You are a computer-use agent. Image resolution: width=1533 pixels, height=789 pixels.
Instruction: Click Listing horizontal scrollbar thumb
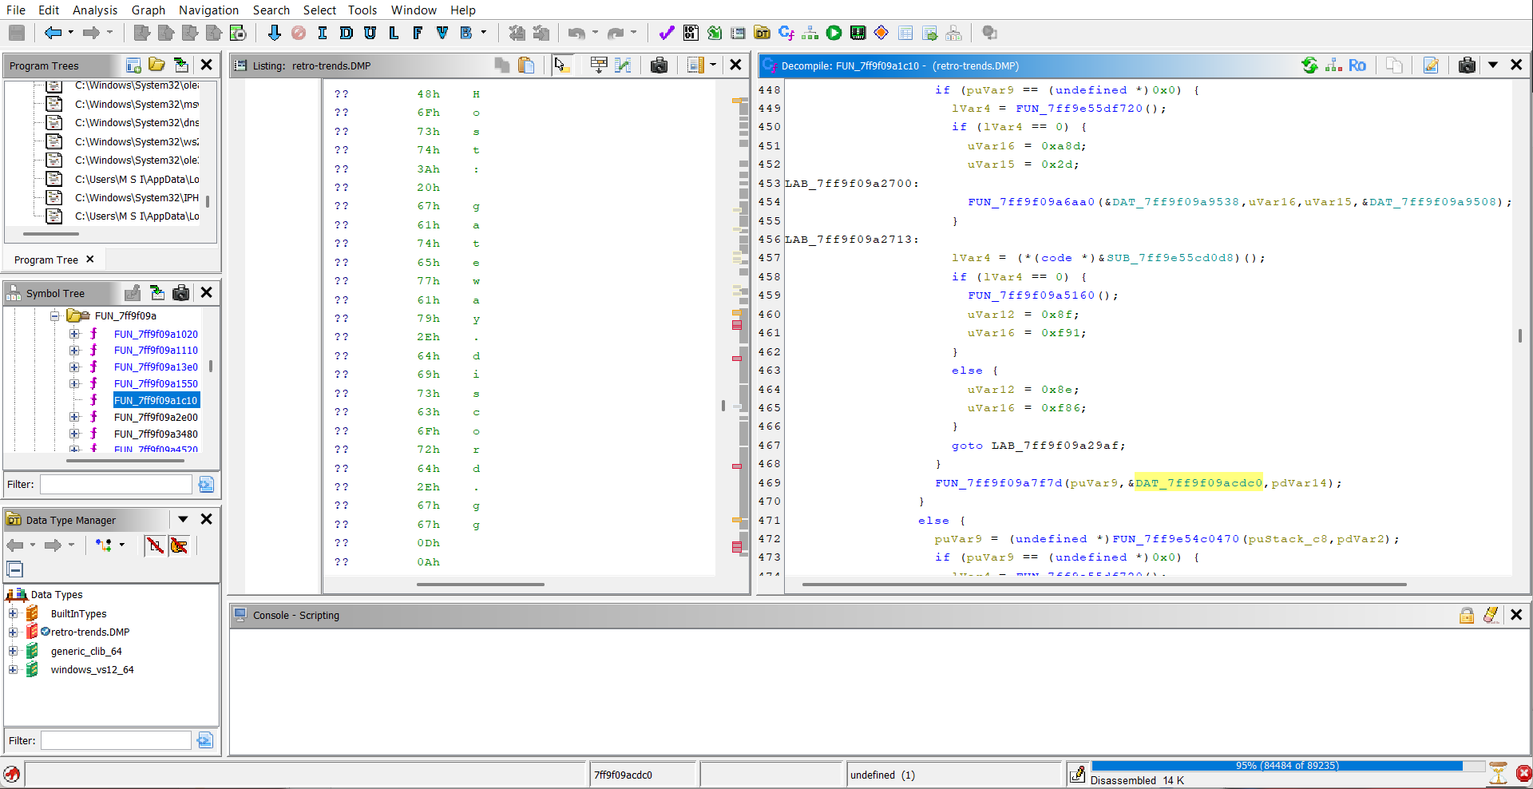(480, 585)
